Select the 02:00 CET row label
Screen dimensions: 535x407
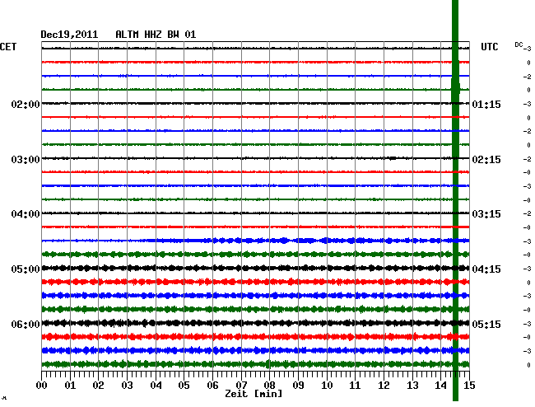pyautogui.click(x=26, y=104)
